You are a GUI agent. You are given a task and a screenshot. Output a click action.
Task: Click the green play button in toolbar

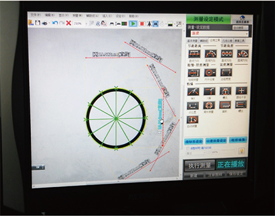133,24
